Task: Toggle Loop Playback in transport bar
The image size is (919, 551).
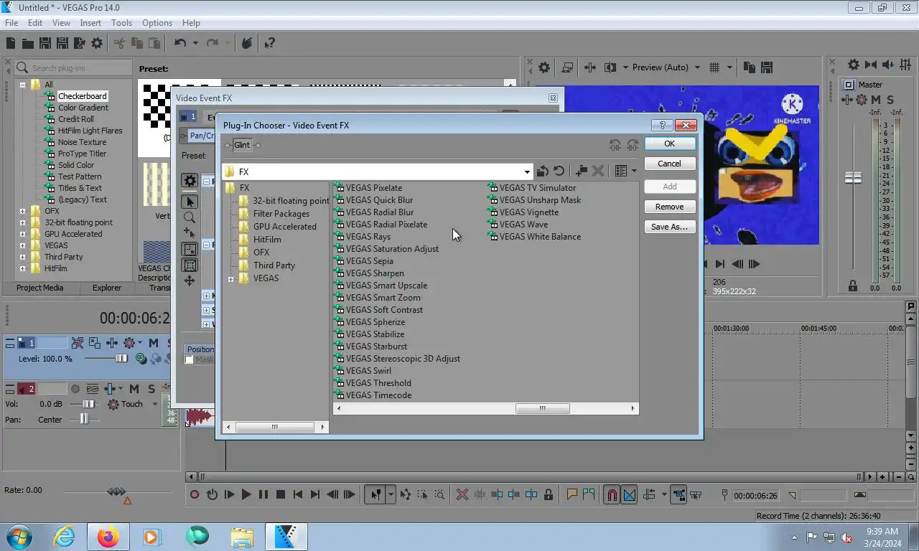Action: (x=212, y=494)
